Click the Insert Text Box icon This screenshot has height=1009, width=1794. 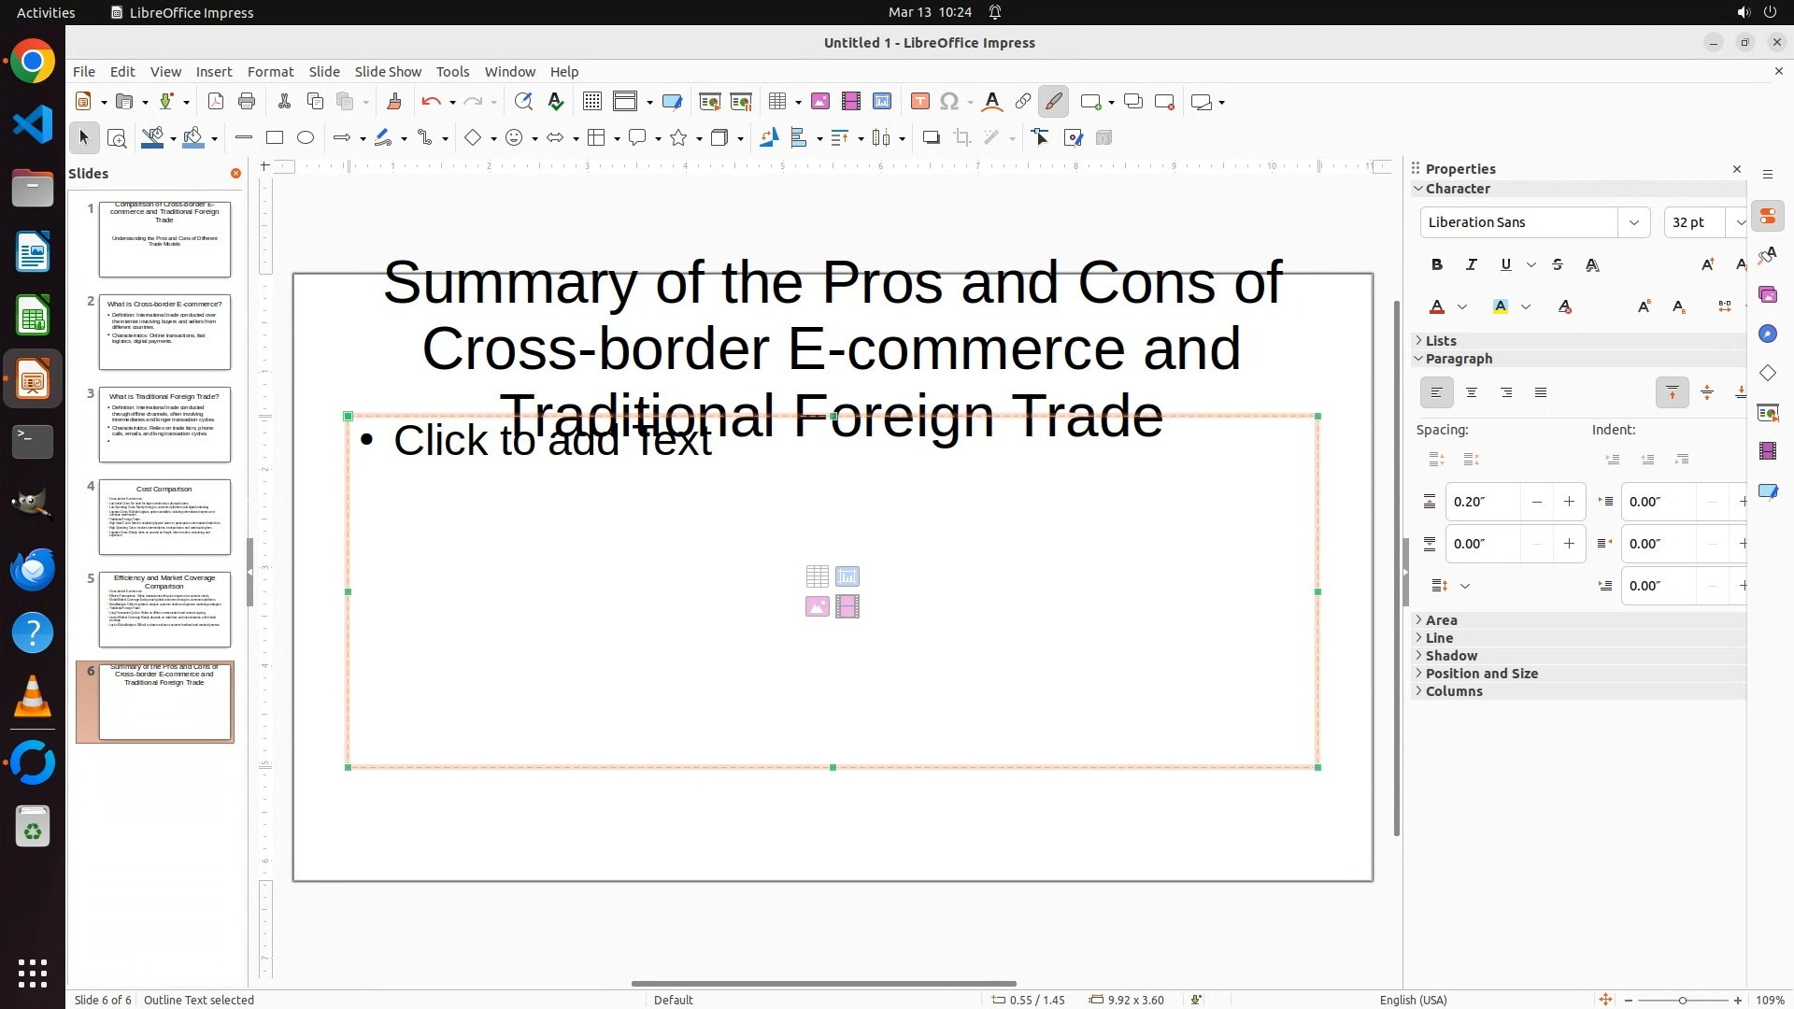point(919,102)
